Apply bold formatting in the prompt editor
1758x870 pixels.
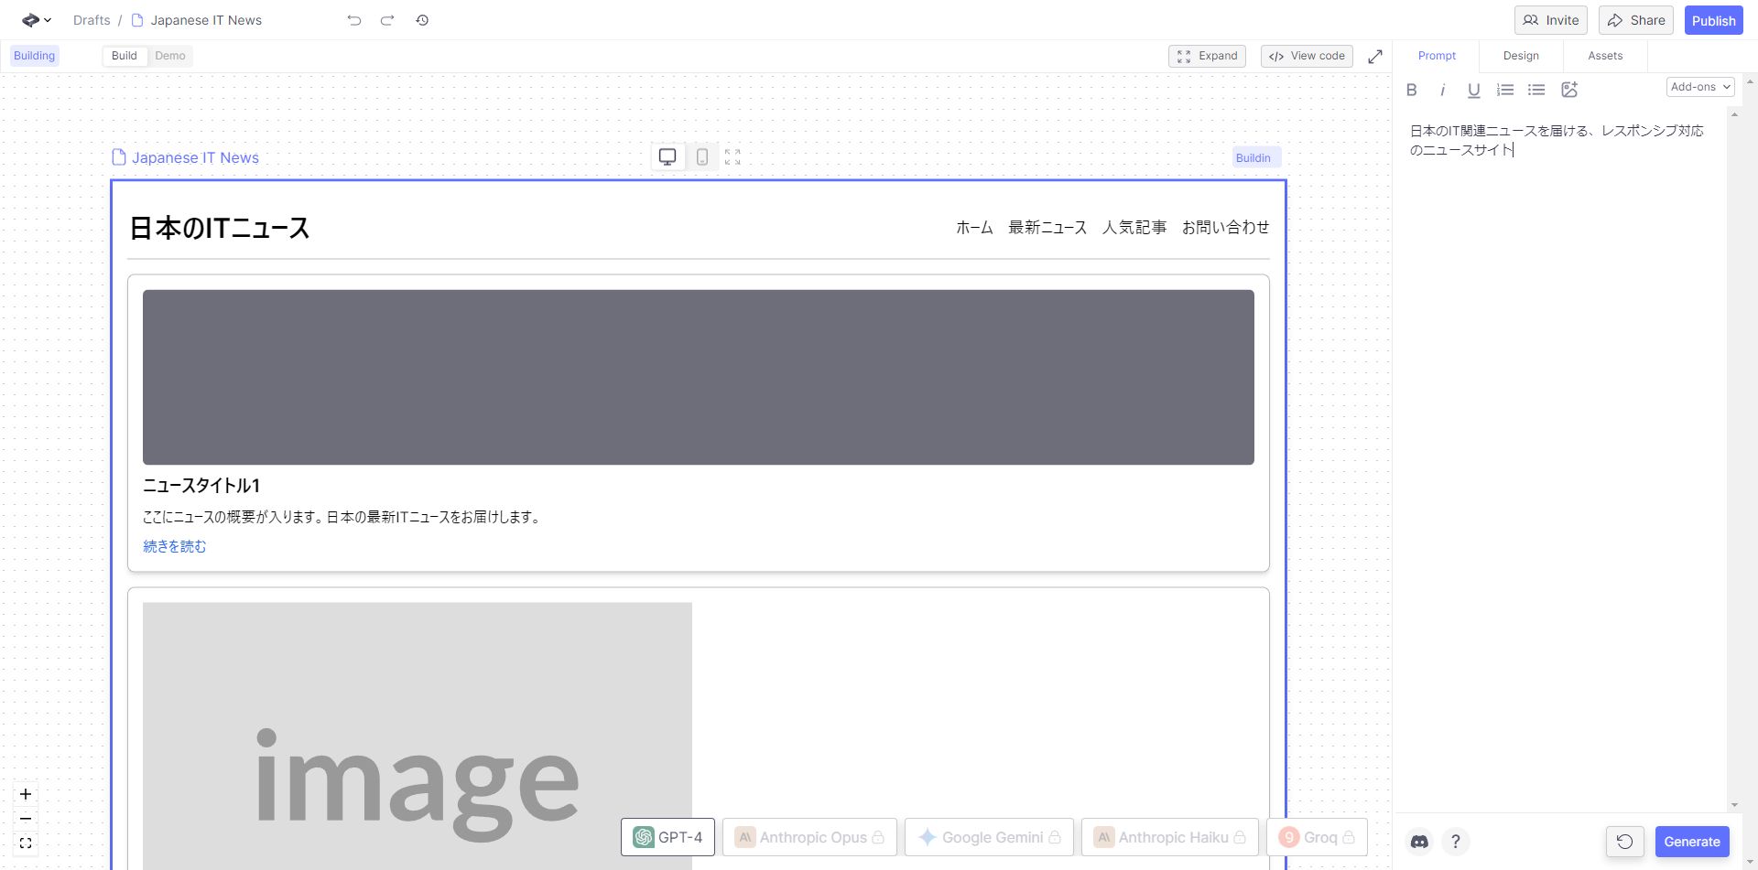(x=1411, y=90)
